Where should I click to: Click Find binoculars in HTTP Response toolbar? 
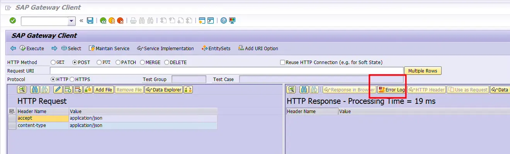[304, 90]
